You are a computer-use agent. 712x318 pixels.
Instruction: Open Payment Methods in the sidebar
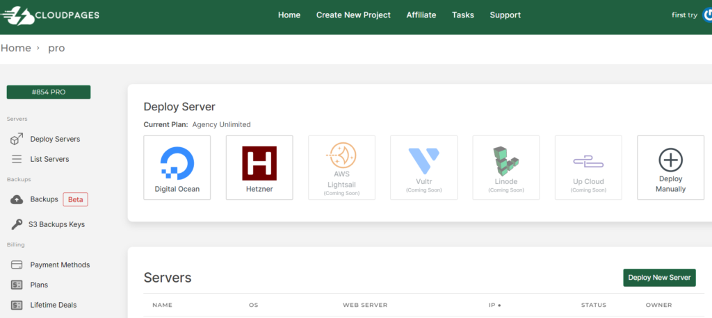pos(60,265)
